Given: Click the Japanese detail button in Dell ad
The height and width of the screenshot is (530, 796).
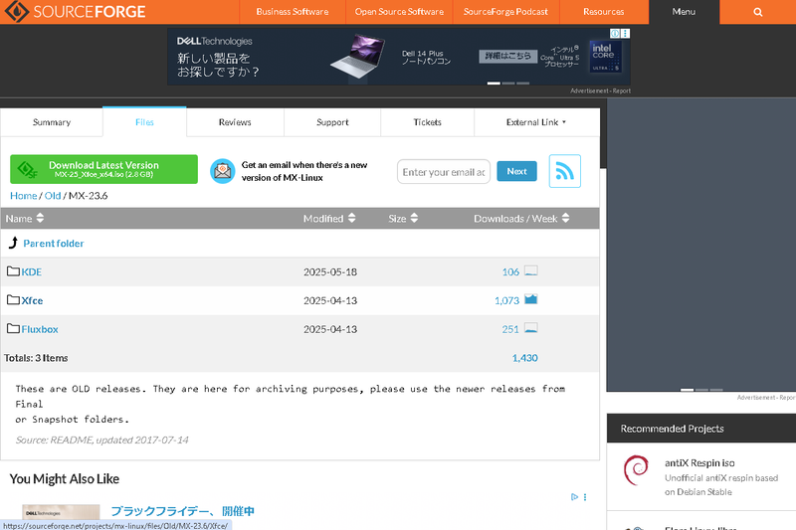Looking at the screenshot, I should point(508,56).
